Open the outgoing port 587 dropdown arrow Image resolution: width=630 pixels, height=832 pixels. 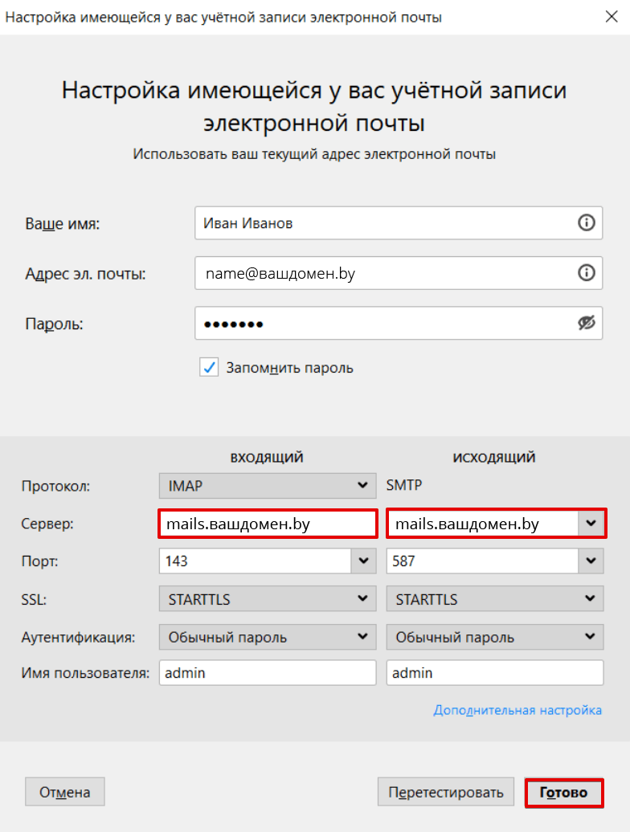pos(591,561)
